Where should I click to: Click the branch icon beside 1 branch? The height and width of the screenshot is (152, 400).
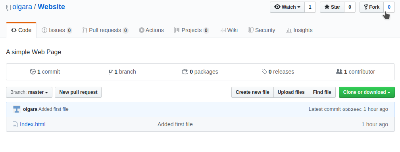click(110, 72)
